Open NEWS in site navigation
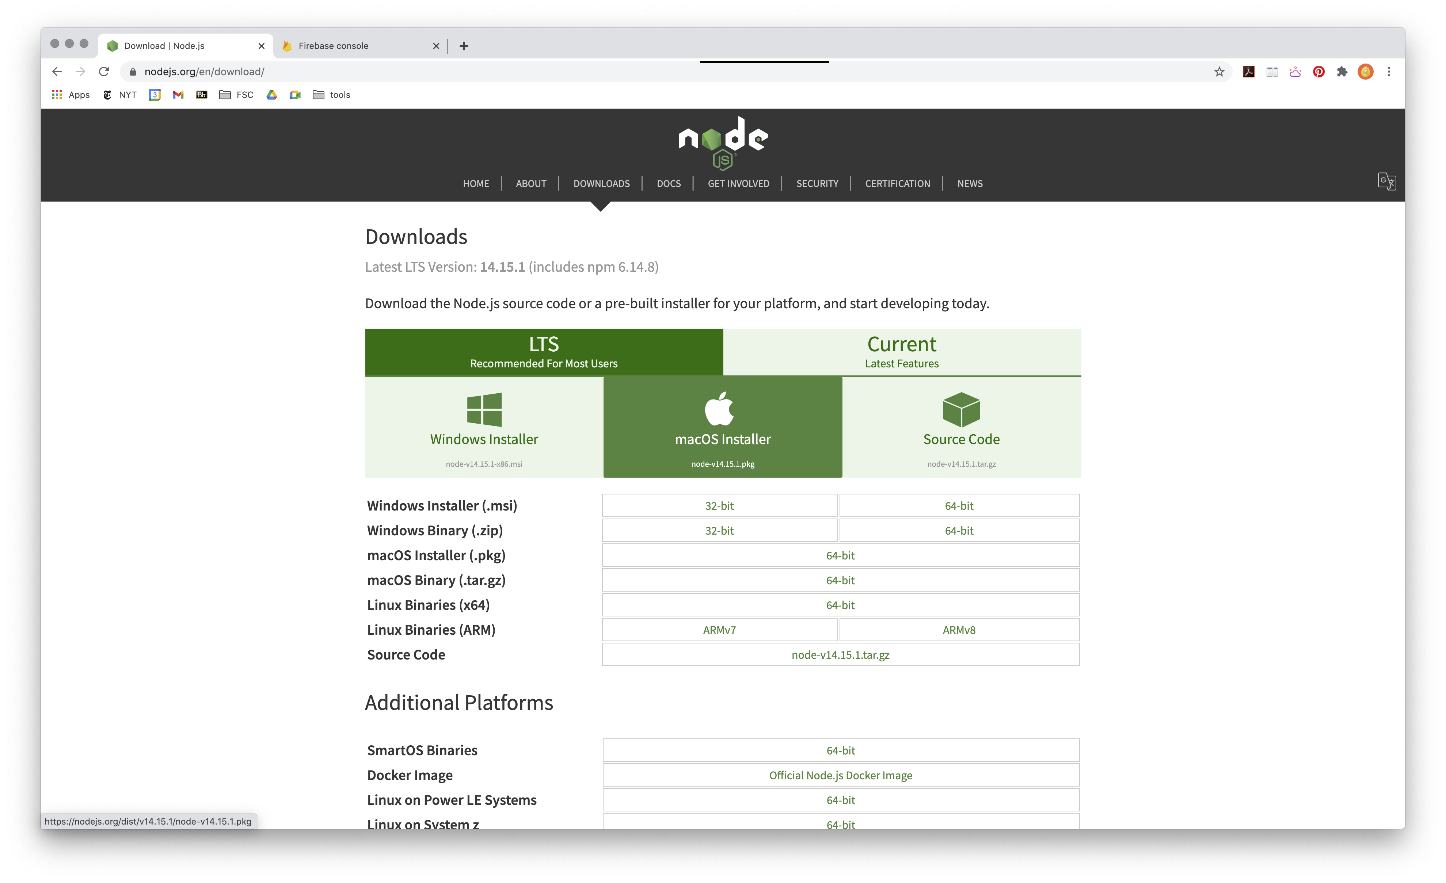Image resolution: width=1446 pixels, height=883 pixels. pos(970,184)
